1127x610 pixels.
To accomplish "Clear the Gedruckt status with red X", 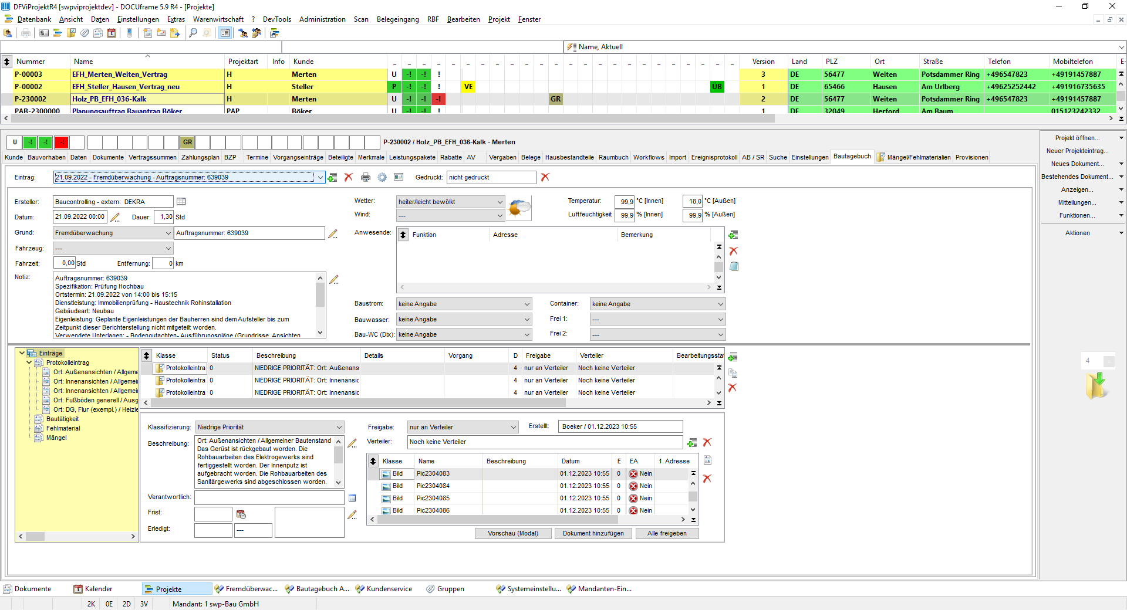I will pos(545,177).
